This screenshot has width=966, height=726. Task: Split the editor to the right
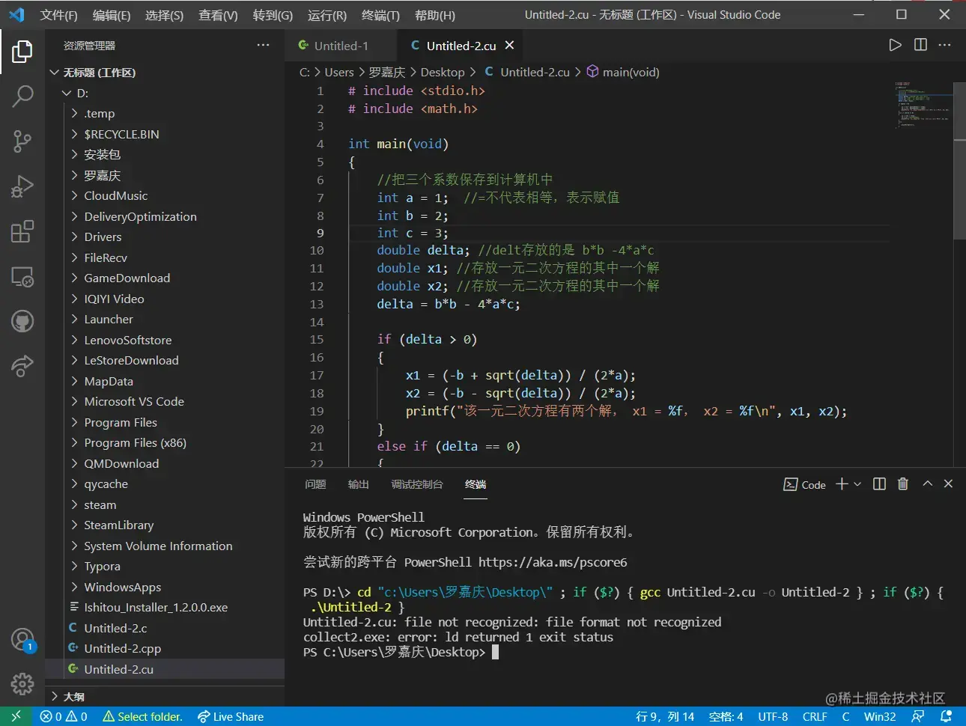[x=920, y=45]
